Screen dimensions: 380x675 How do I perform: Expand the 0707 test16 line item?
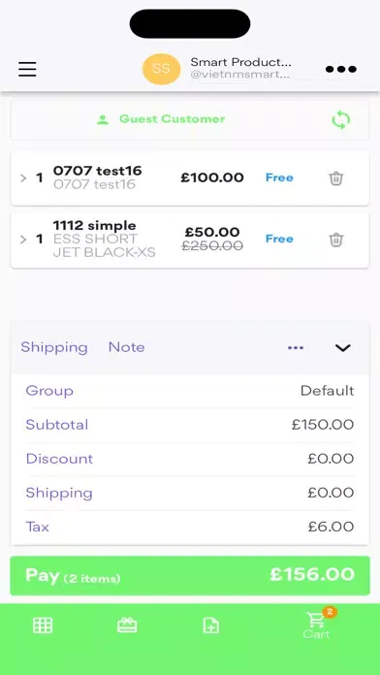coord(23,177)
